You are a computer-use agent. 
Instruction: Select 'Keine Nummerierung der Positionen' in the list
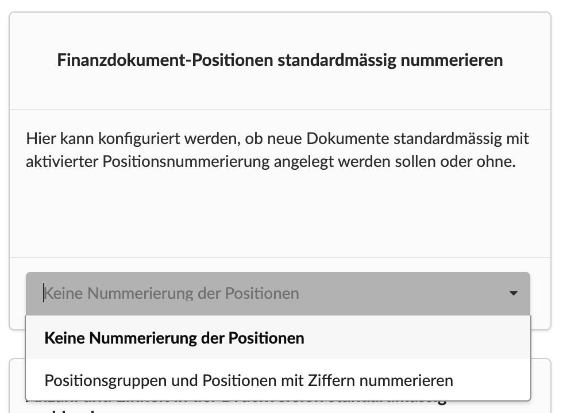coord(174,338)
